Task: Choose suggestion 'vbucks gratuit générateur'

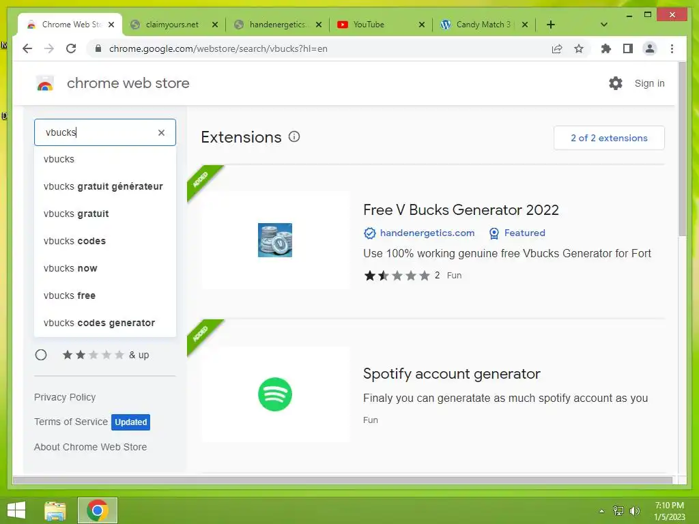Action: click(105, 186)
